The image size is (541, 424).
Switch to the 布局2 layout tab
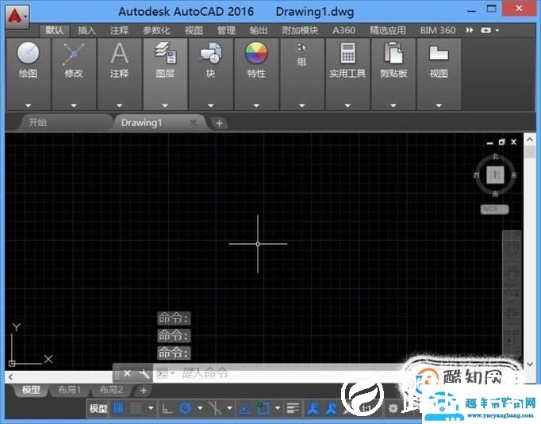click(x=111, y=390)
